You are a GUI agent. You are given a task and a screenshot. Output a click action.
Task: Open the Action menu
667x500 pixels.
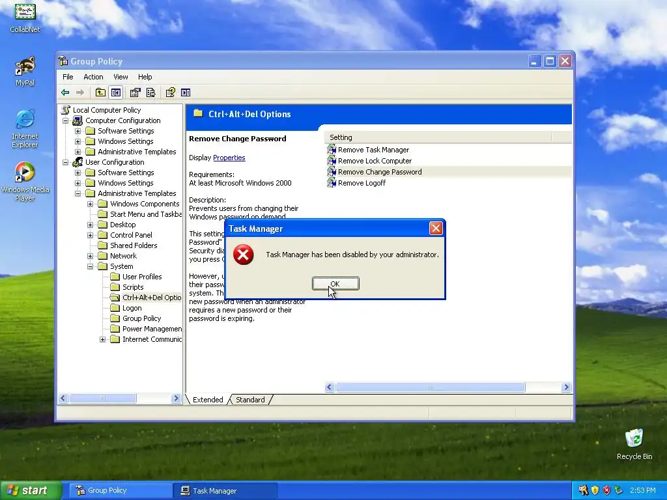(93, 77)
